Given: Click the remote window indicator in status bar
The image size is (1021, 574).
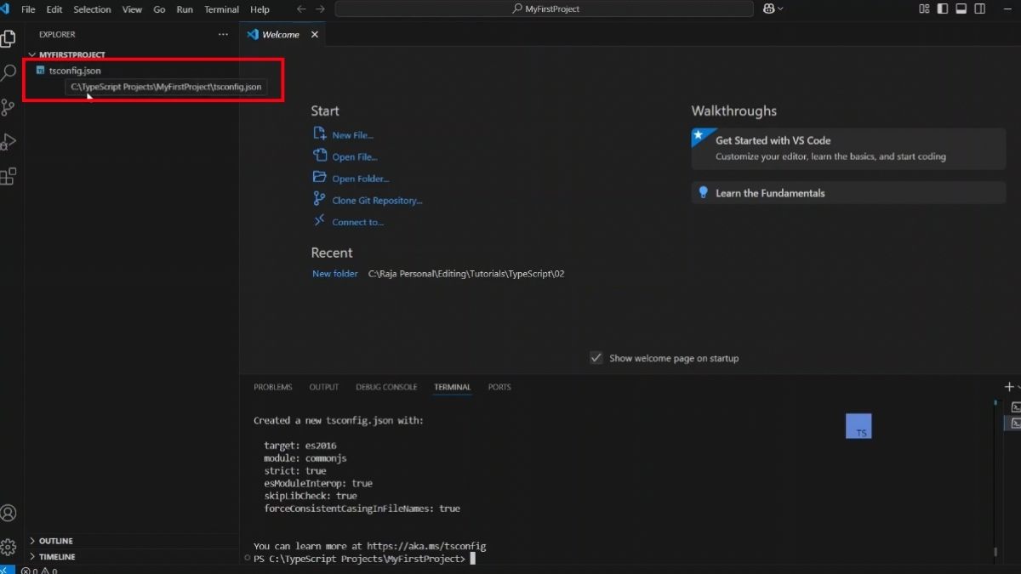Looking at the screenshot, I should [x=7, y=570].
